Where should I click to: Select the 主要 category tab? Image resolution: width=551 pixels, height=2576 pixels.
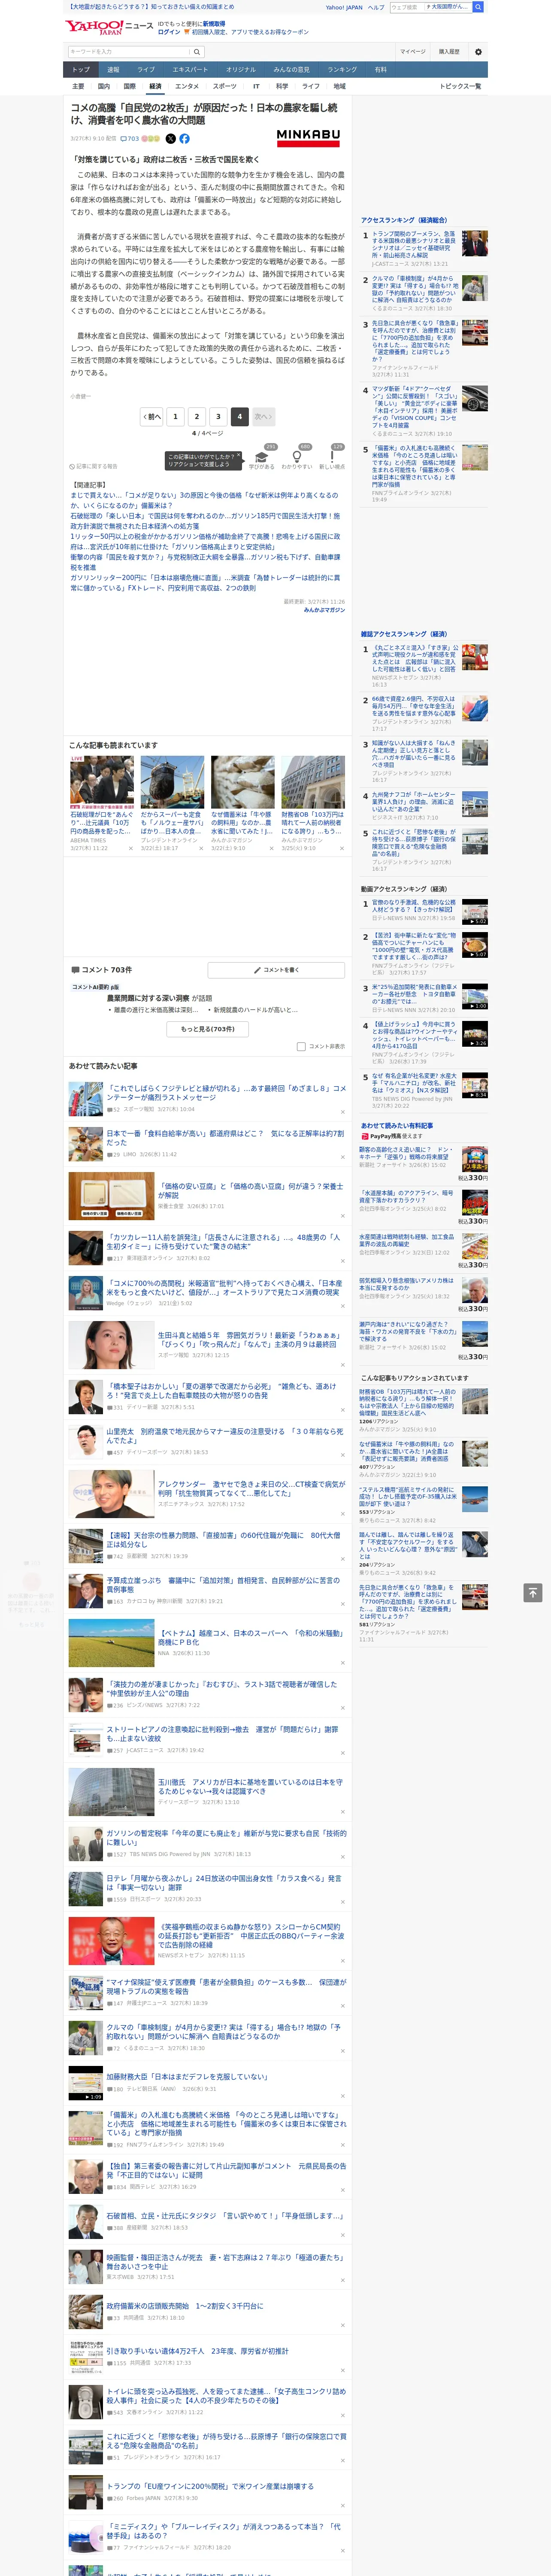[x=78, y=86]
